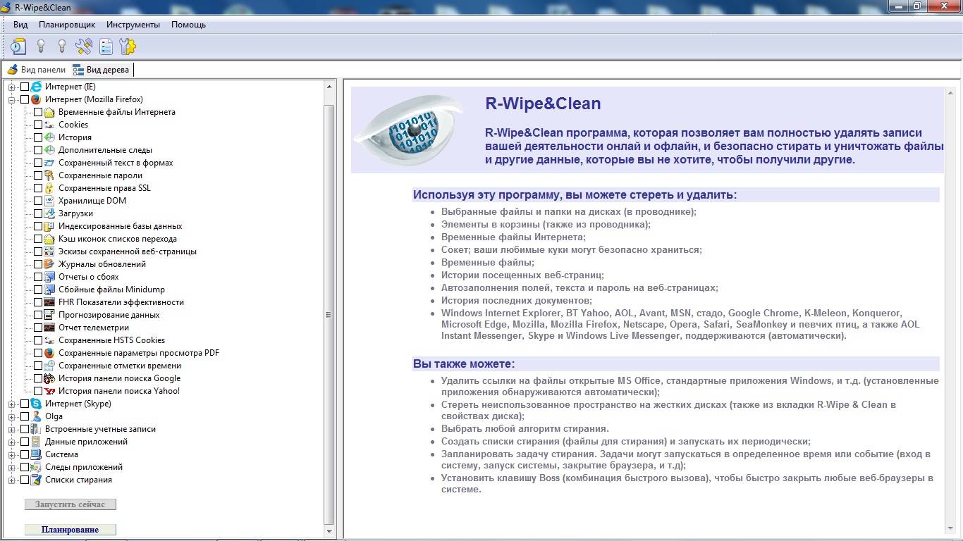Click the Internet Explorer icon in the tree
963x541 pixels.
click(x=37, y=87)
